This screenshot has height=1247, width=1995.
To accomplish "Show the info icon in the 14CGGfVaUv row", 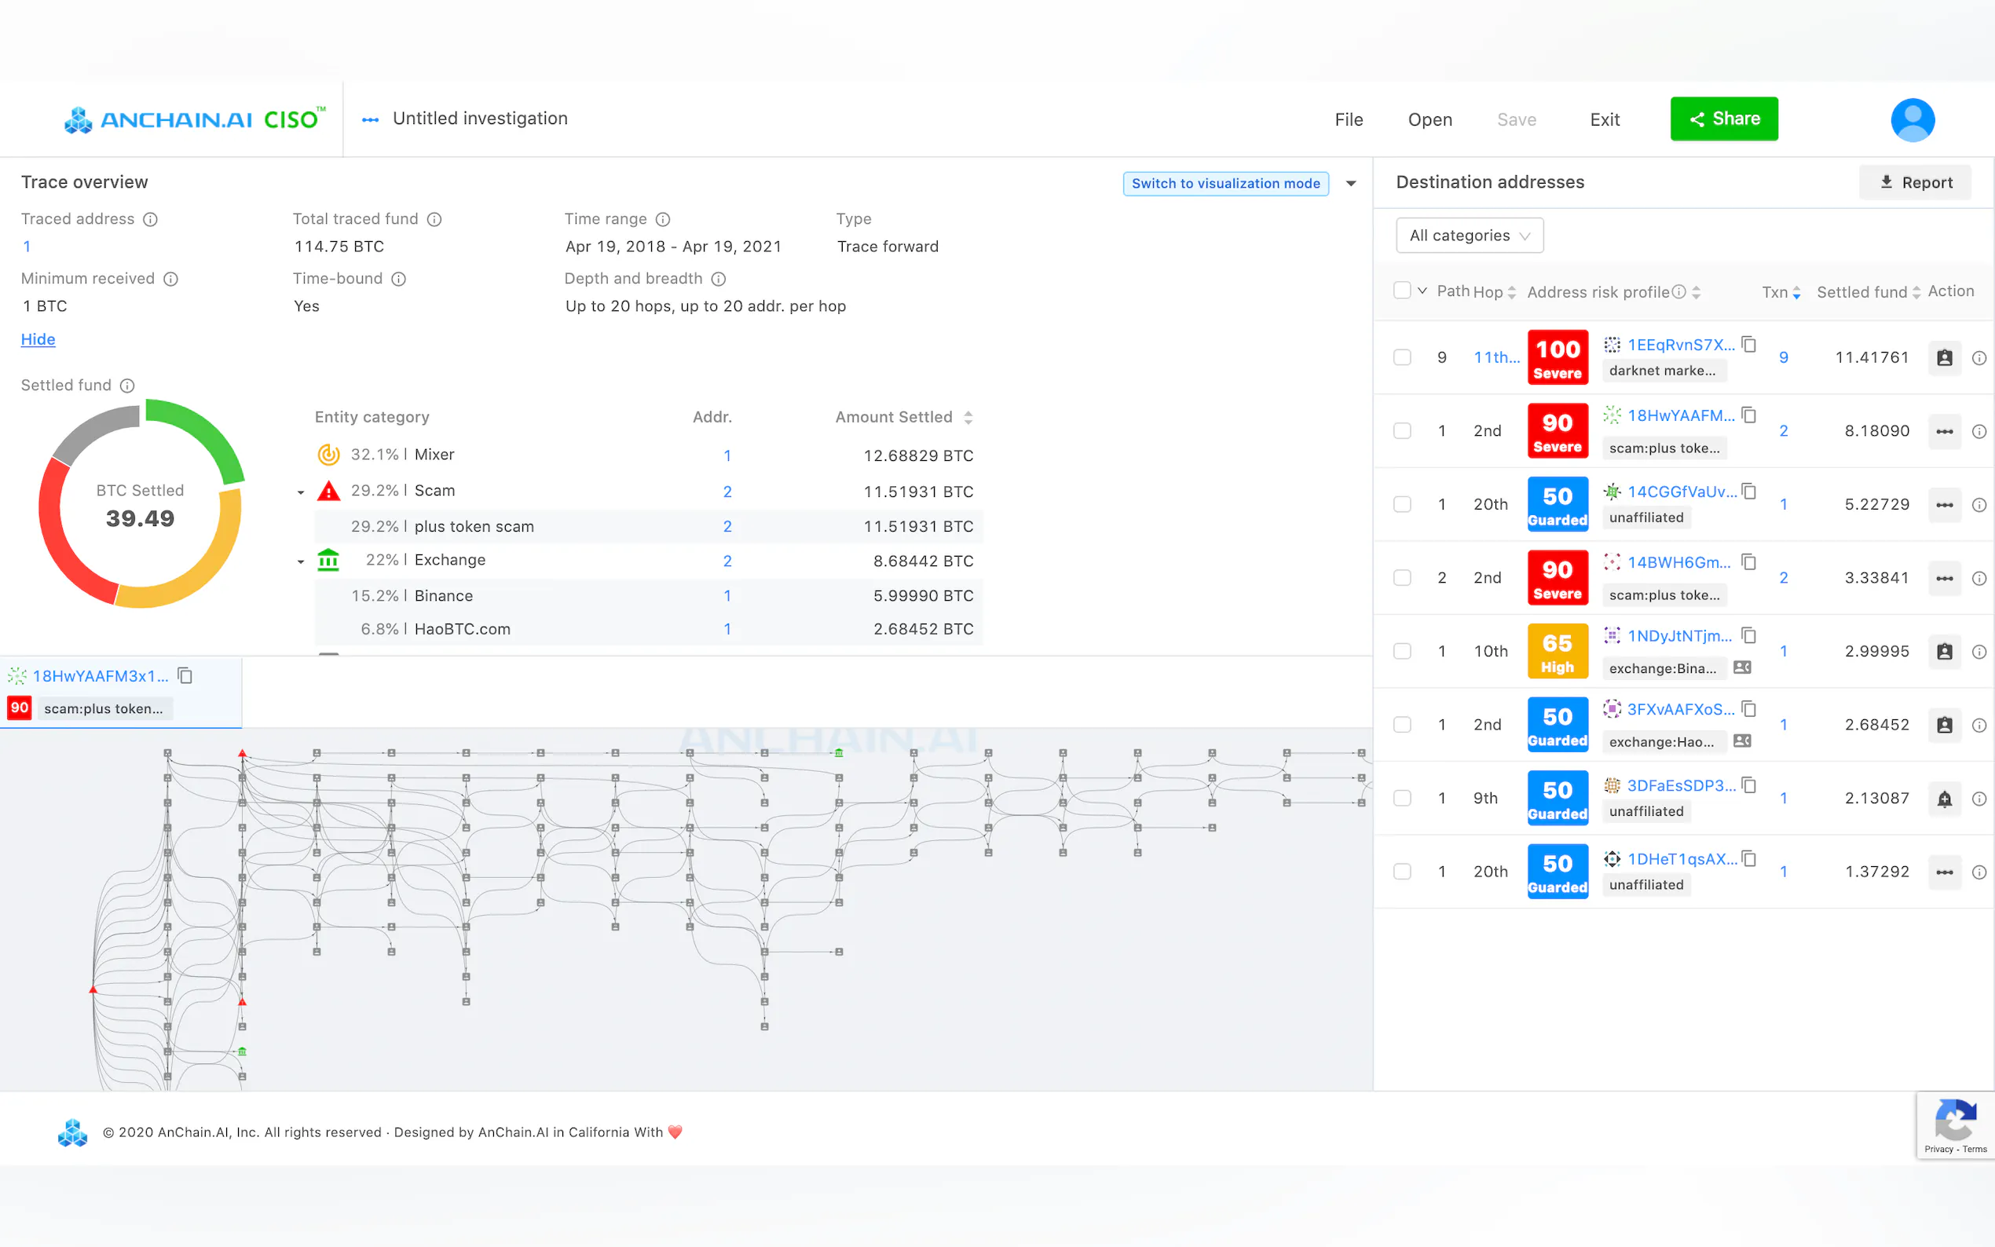I will (x=1979, y=505).
